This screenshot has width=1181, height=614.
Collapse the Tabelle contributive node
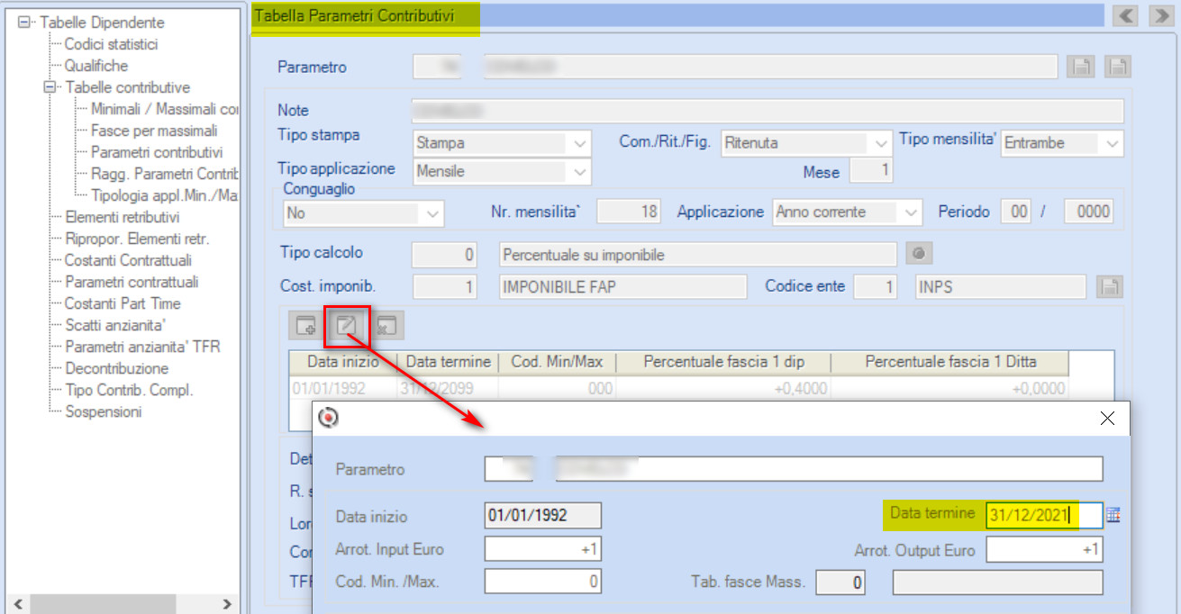pos(50,87)
